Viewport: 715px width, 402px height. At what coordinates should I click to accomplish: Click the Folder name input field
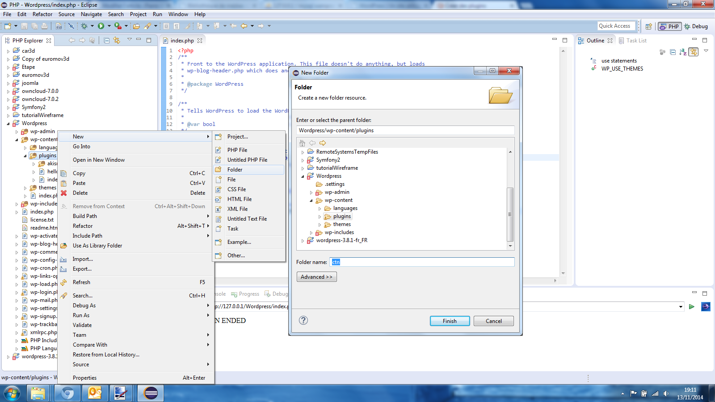click(x=422, y=262)
